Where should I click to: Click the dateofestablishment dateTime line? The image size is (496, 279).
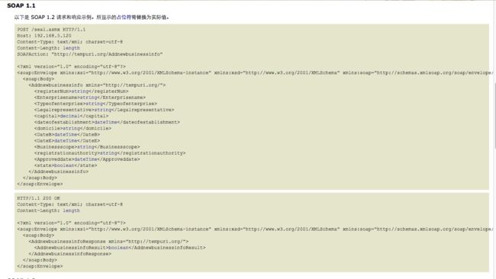coord(107,122)
